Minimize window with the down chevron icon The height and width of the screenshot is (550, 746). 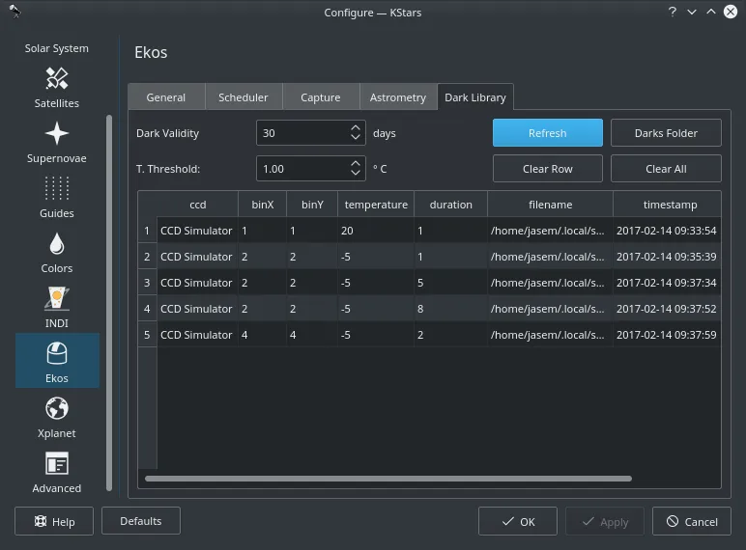click(691, 12)
